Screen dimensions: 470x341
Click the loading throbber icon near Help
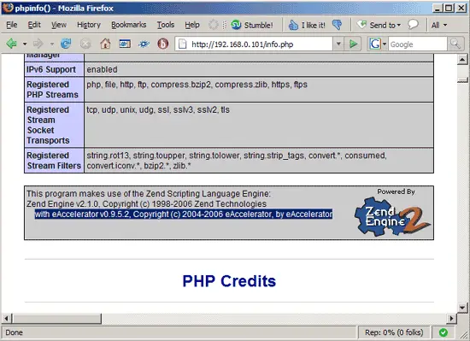[x=213, y=25]
